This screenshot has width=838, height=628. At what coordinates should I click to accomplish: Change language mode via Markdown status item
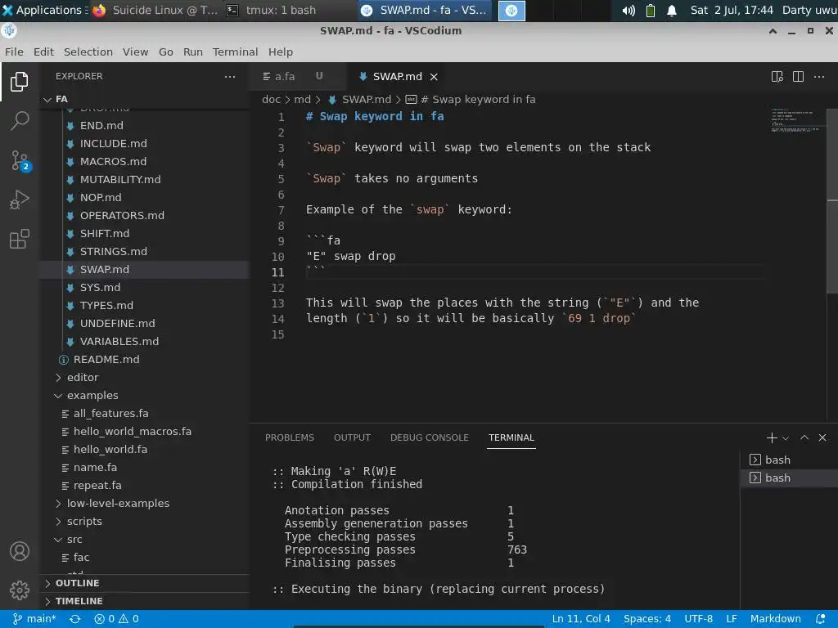[x=776, y=619]
